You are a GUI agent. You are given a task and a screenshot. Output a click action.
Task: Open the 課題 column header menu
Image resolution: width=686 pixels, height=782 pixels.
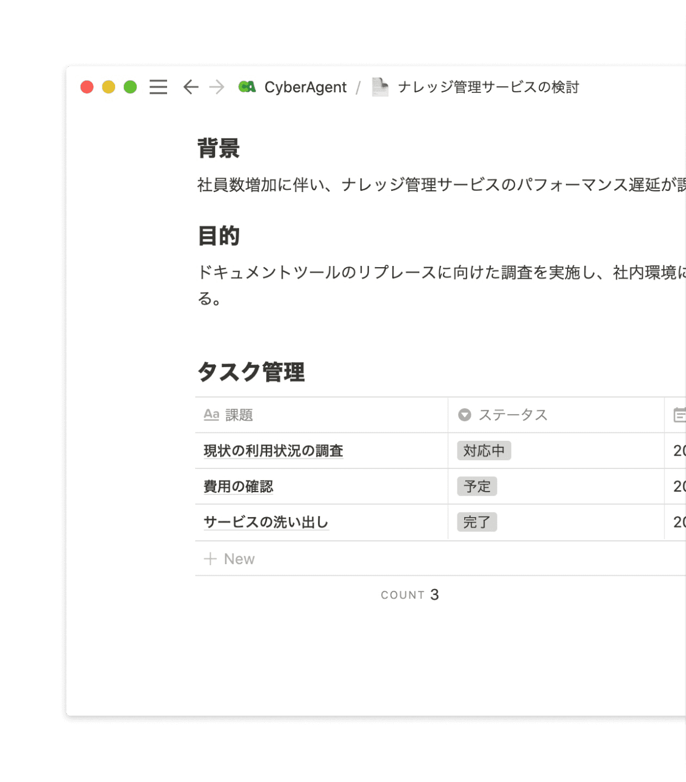[x=239, y=415]
